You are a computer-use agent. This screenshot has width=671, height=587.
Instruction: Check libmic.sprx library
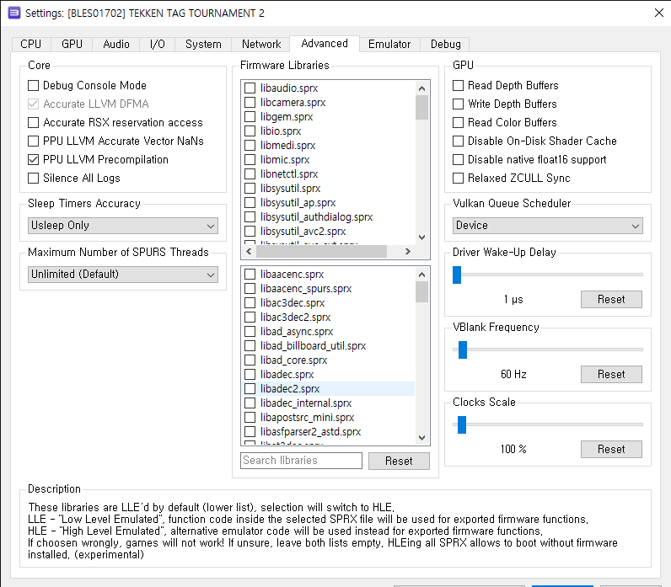250,160
